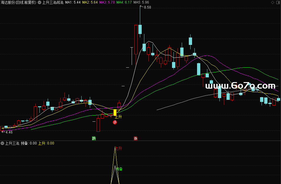Click the green 预备 label in sub-chart
This screenshot has height=184, width=281.
tap(119, 169)
